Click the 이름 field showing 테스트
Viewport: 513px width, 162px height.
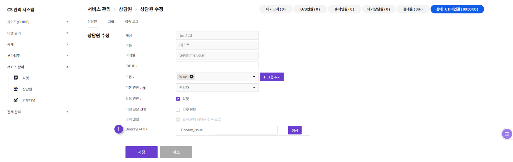coord(217,45)
